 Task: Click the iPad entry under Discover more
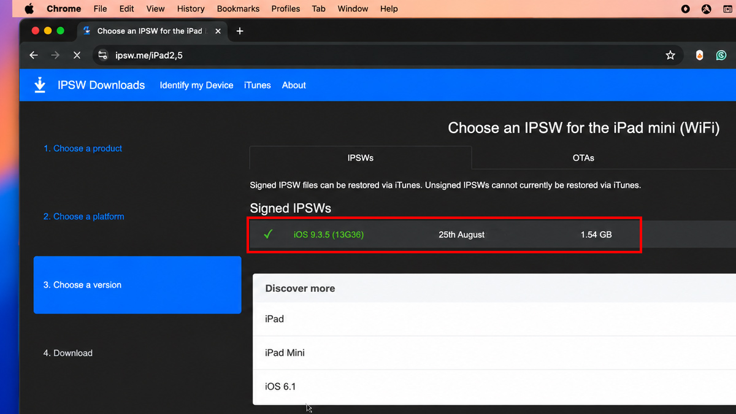274,319
